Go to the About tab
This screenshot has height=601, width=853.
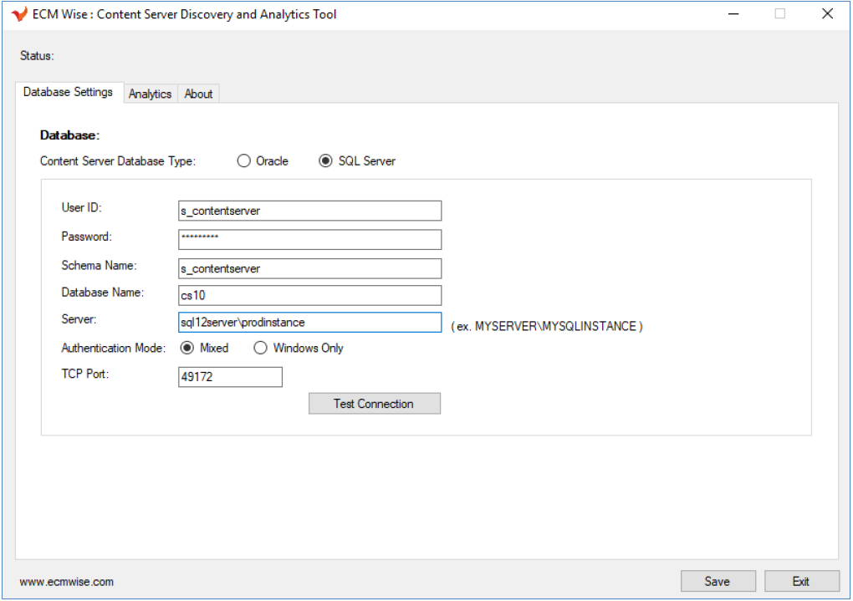(198, 94)
